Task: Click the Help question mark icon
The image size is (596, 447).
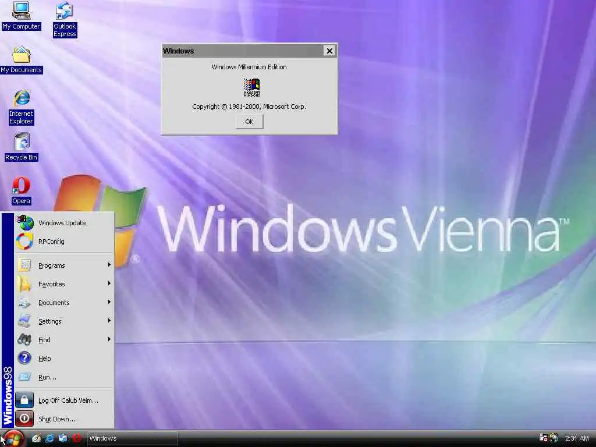Action: (x=24, y=358)
